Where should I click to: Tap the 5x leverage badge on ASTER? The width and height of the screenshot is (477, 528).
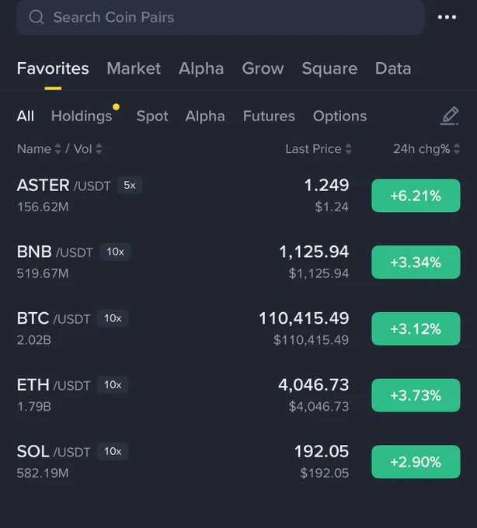point(130,186)
